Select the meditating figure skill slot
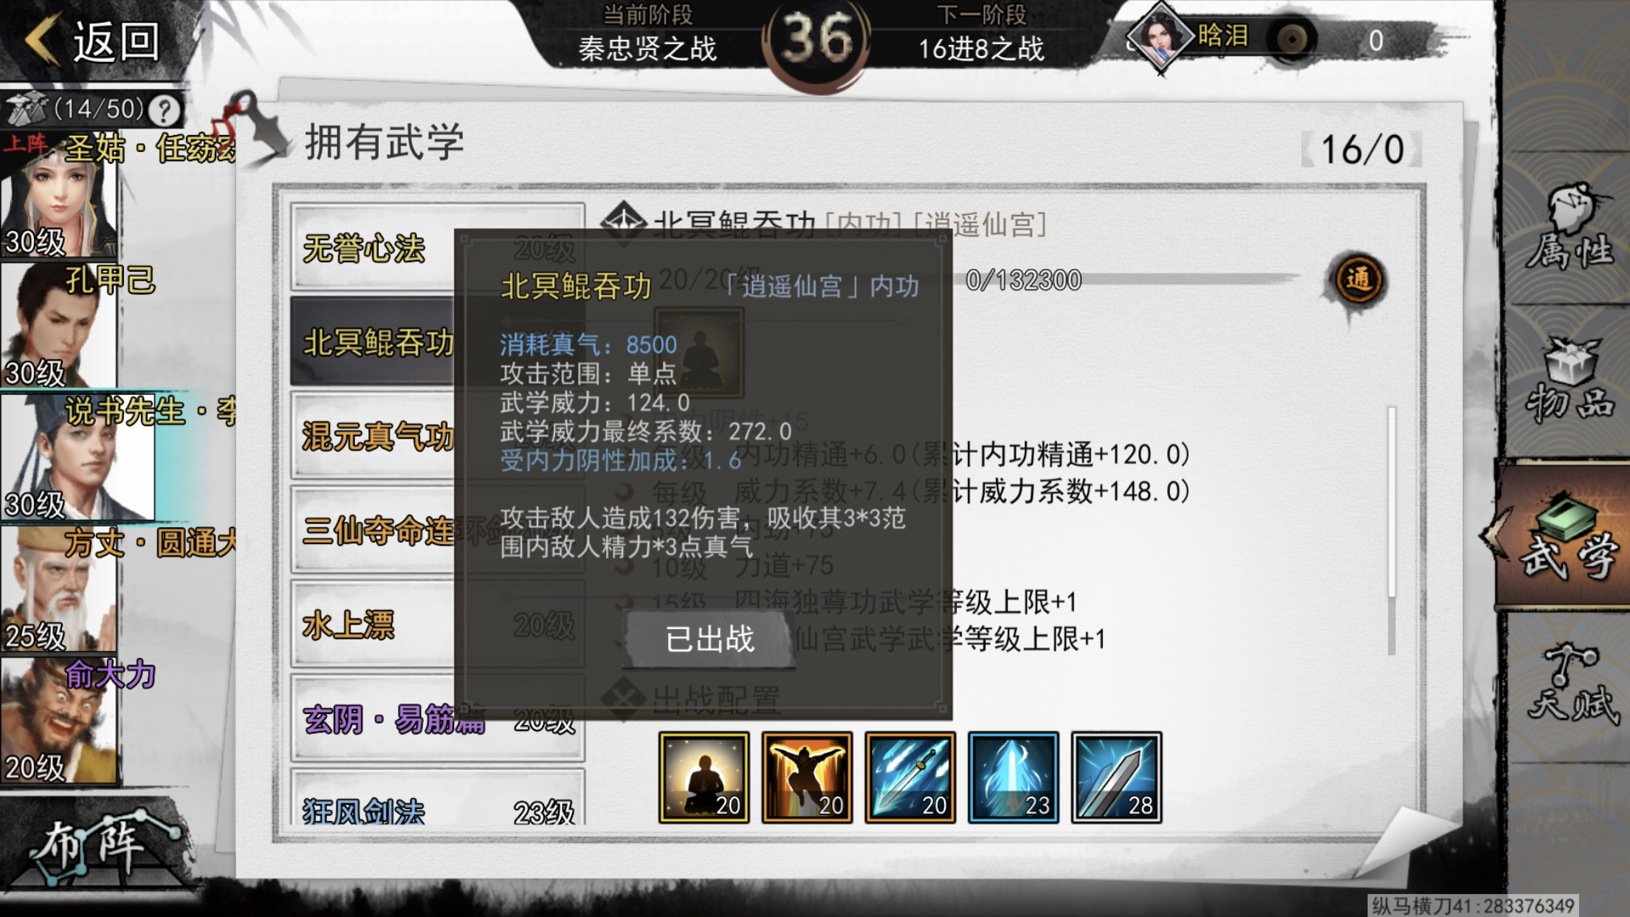This screenshot has height=917, width=1630. (704, 777)
